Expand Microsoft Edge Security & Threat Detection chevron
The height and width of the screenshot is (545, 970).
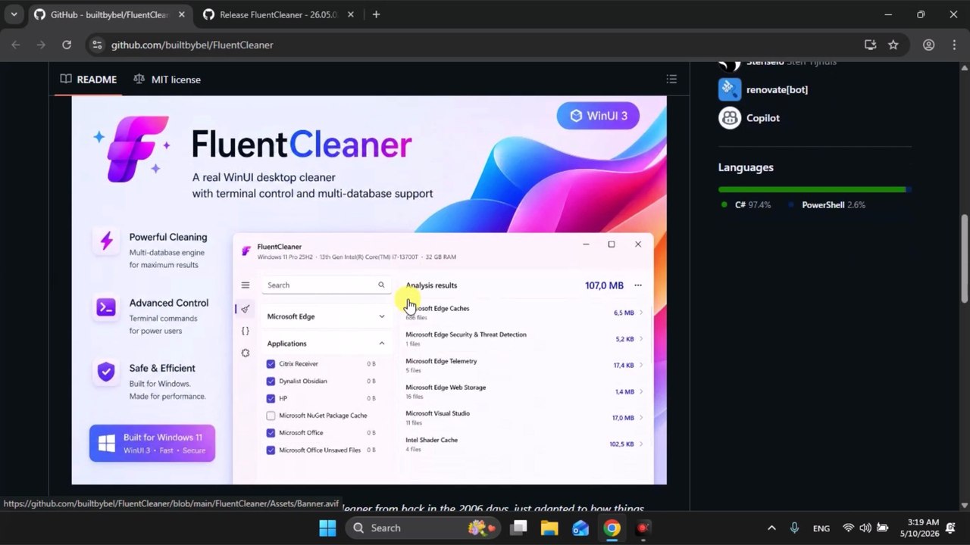tap(641, 339)
